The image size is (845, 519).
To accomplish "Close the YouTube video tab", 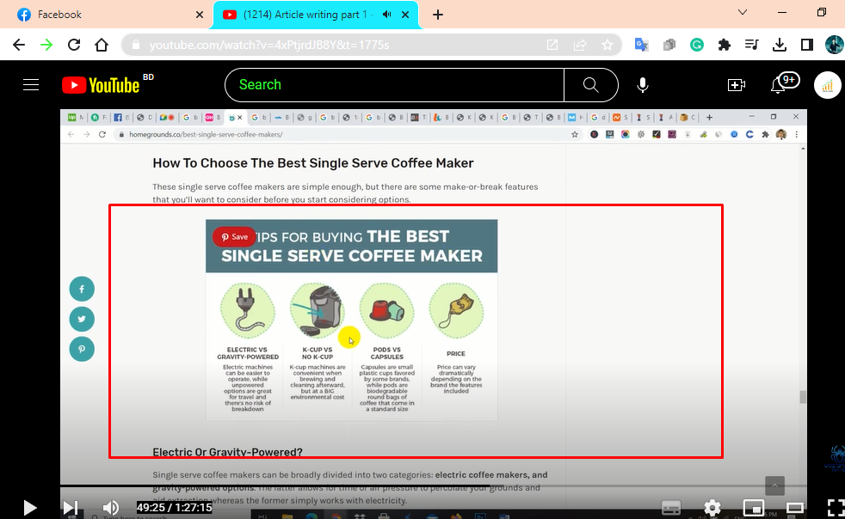I will 405,15.
